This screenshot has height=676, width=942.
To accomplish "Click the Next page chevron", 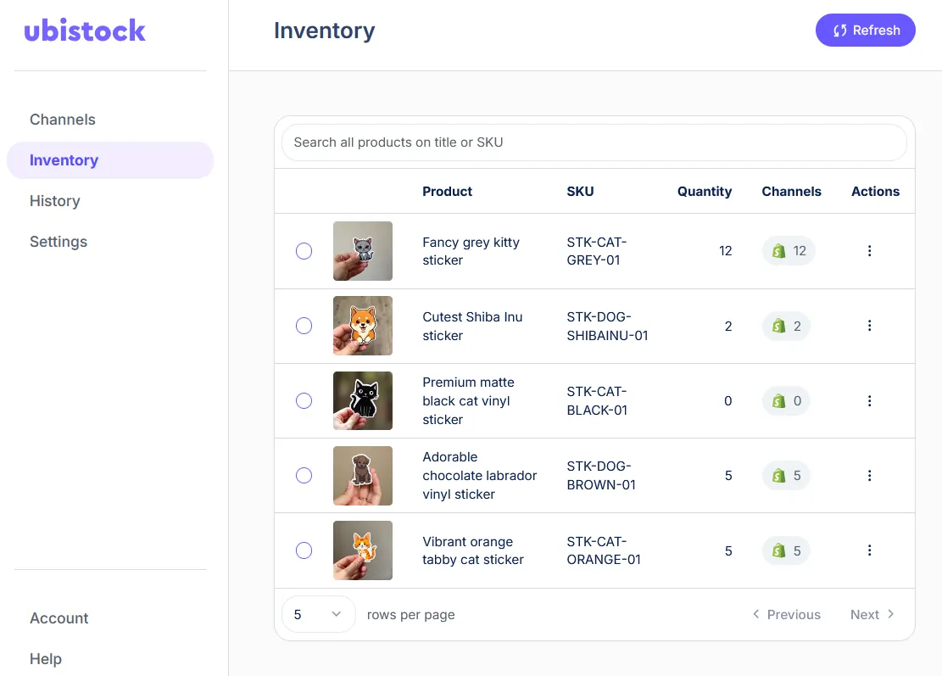I will point(890,613).
